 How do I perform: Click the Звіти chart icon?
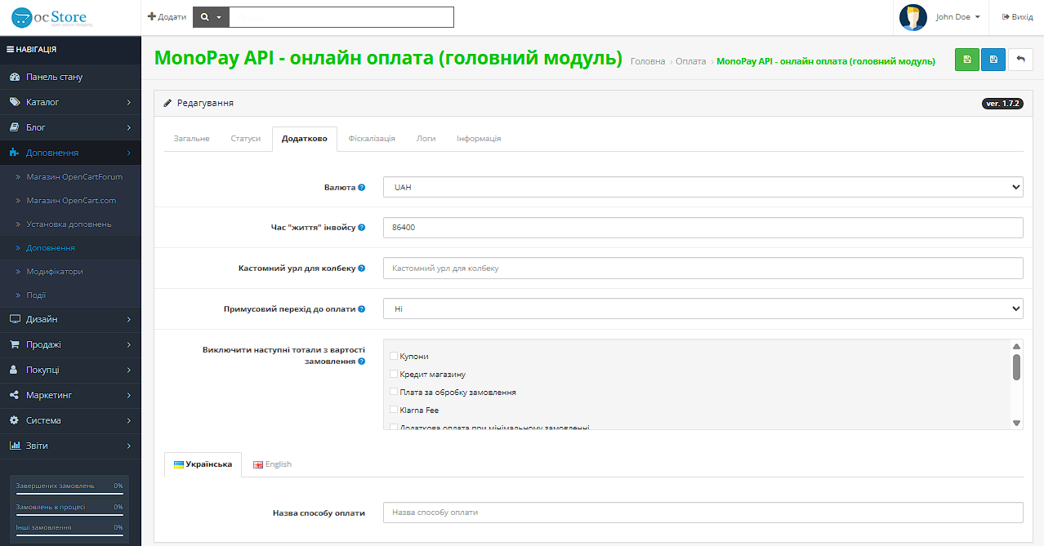coord(14,446)
